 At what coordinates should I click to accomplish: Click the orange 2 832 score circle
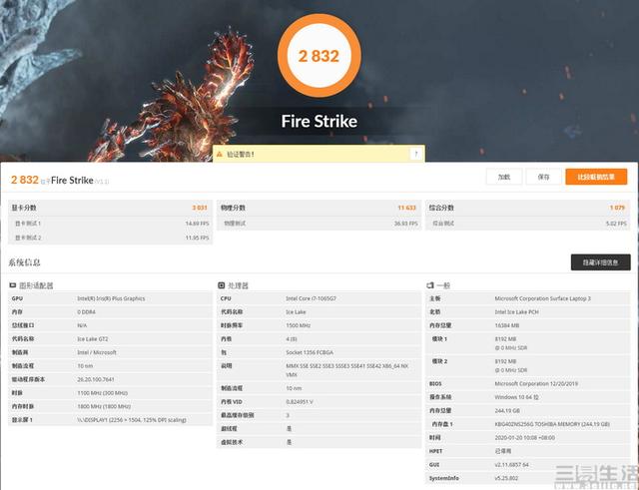(319, 56)
